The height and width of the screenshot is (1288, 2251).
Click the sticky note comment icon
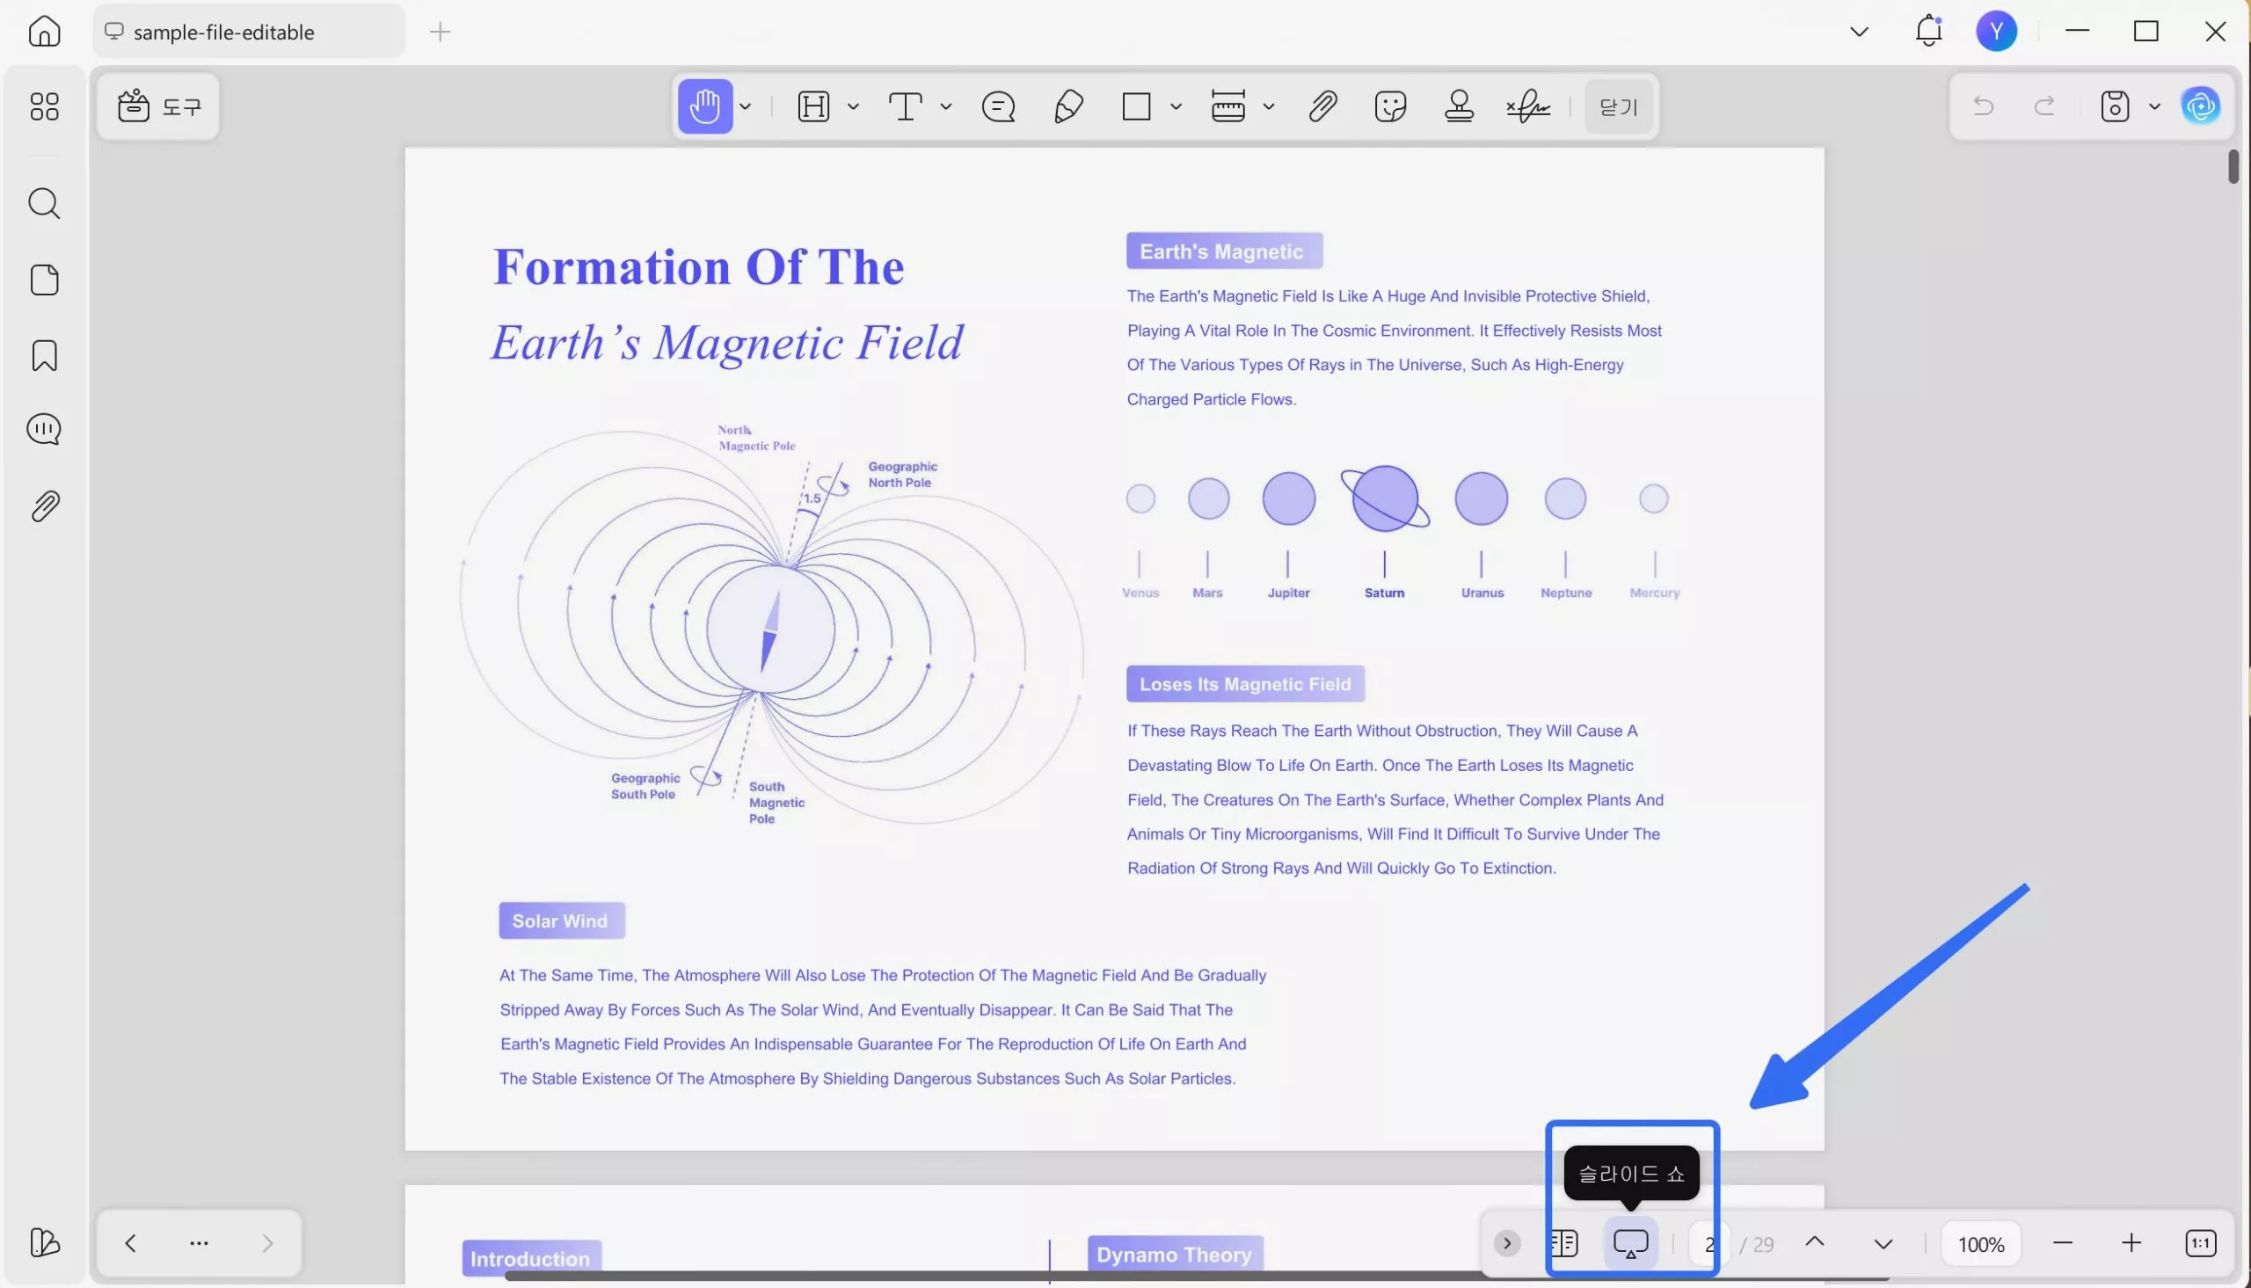(998, 106)
